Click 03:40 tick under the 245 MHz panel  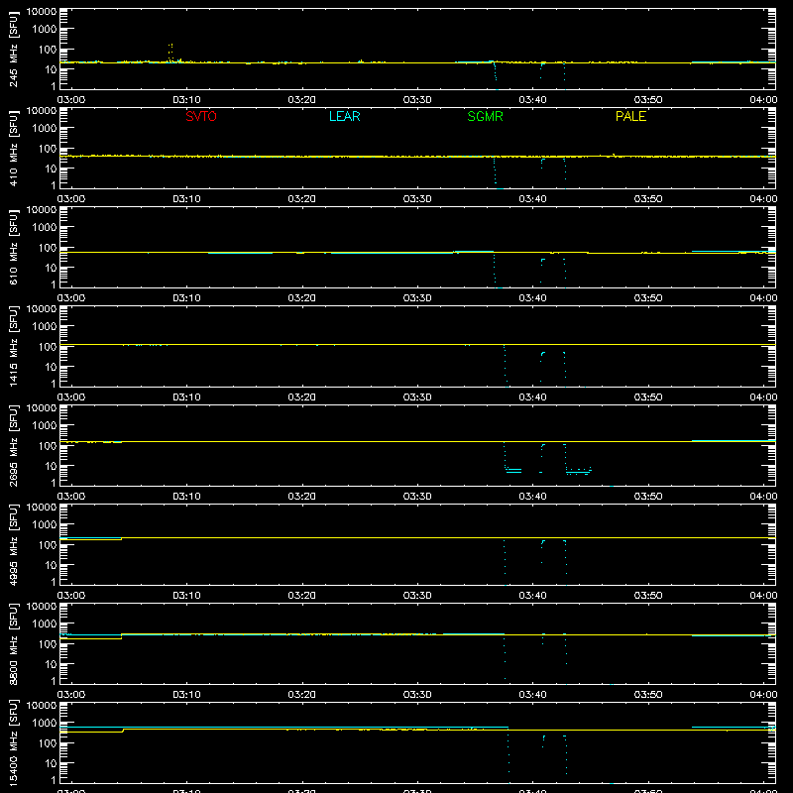pyautogui.click(x=532, y=100)
